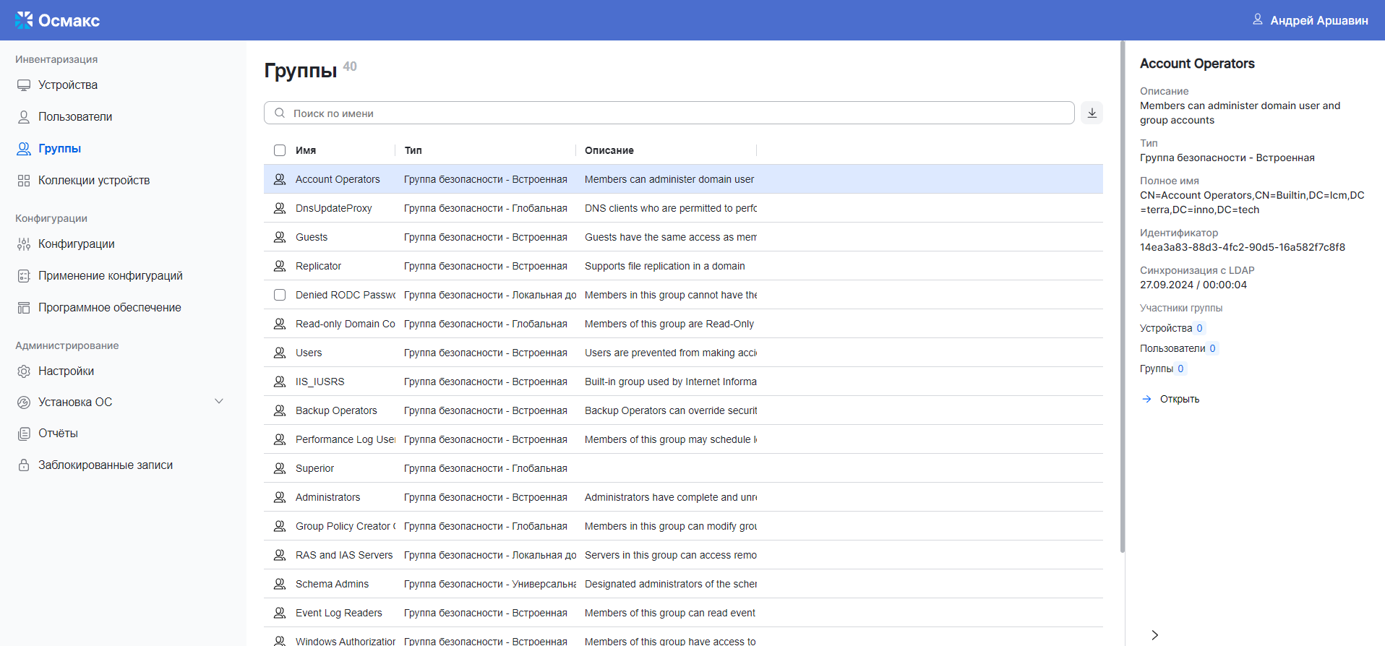Toggle the select-all checkbox in header
Viewport: 1385px width, 646px height.
click(280, 150)
